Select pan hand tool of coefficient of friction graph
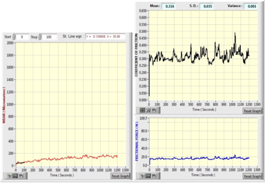 point(154,110)
